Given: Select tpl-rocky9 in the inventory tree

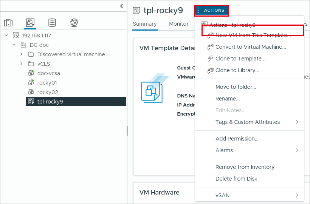Looking at the screenshot, I should coord(76,101).
